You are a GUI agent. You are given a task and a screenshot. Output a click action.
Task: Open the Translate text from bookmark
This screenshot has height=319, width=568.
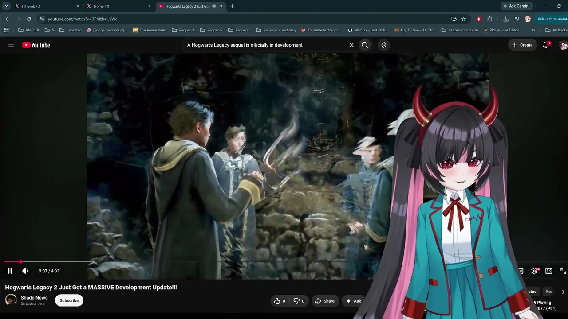[x=321, y=30]
